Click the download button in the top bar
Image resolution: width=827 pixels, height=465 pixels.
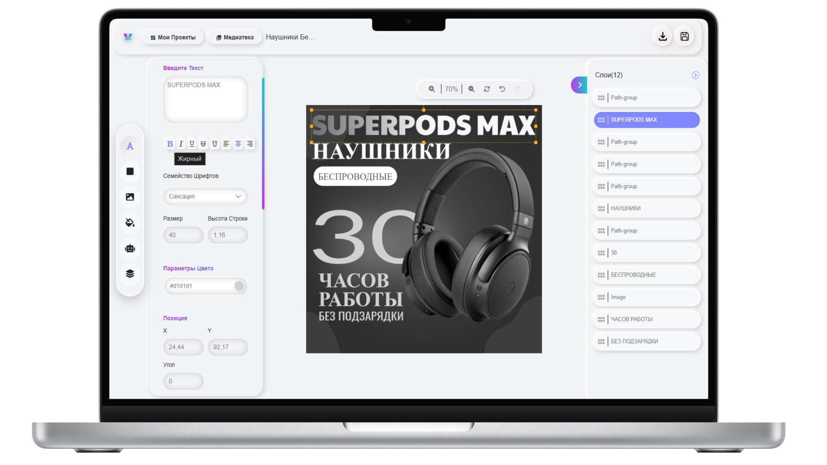(x=663, y=37)
